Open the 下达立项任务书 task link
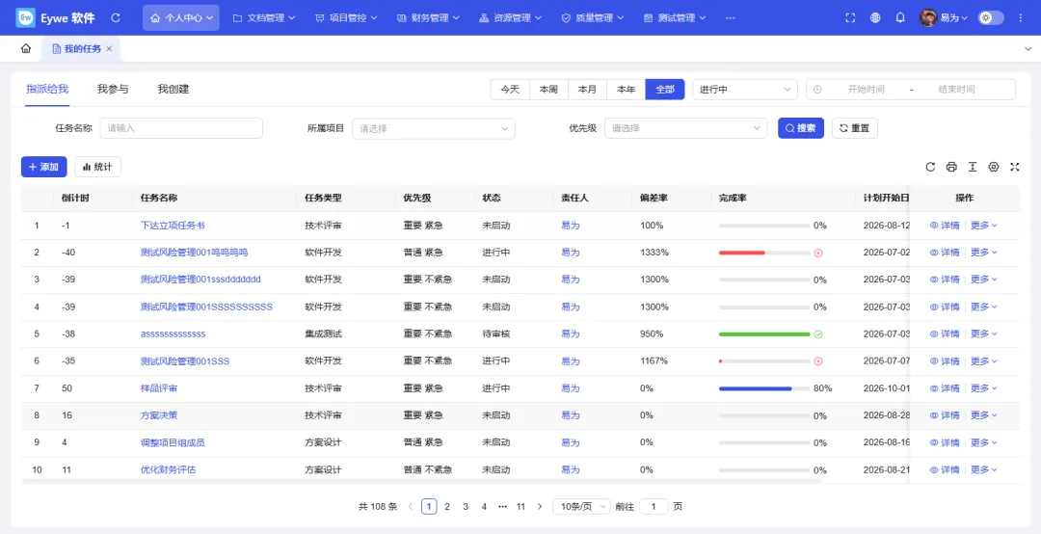Screen dimensions: 1041x534 point(173,226)
